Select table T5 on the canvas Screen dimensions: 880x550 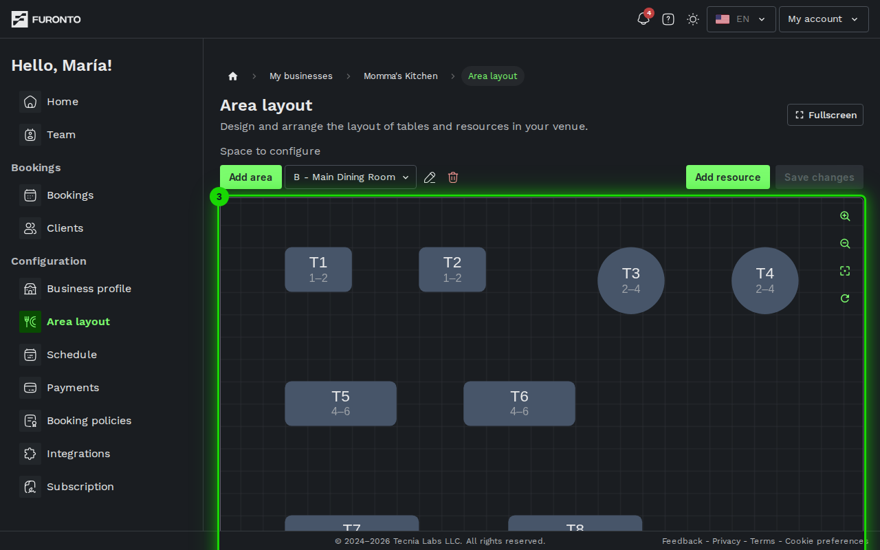341,404
